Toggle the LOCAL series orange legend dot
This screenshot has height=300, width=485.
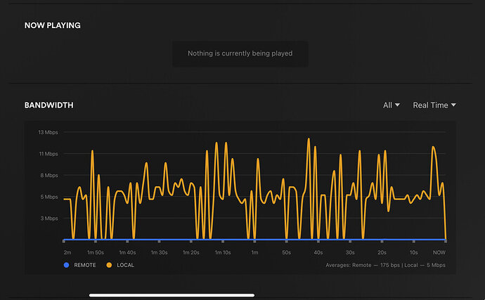(109, 265)
